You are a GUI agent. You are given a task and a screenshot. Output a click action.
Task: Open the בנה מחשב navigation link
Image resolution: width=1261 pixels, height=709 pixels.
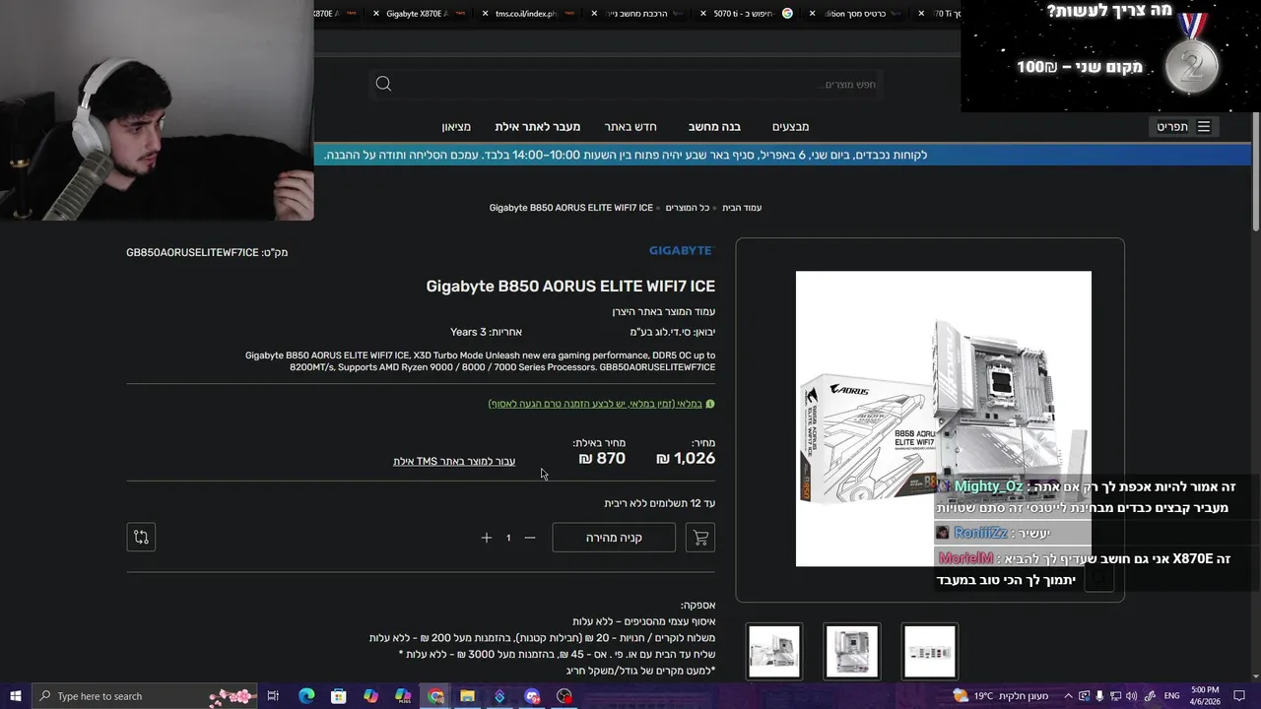point(714,127)
